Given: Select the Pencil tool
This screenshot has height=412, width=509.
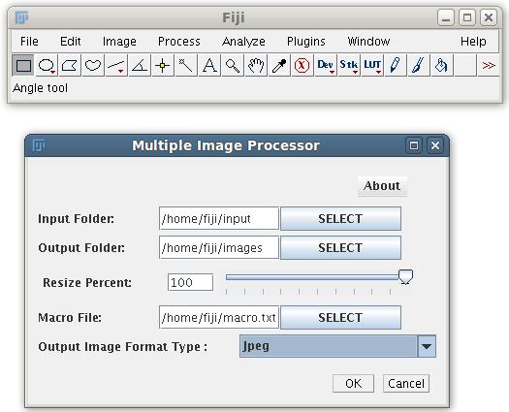Looking at the screenshot, I should point(396,65).
